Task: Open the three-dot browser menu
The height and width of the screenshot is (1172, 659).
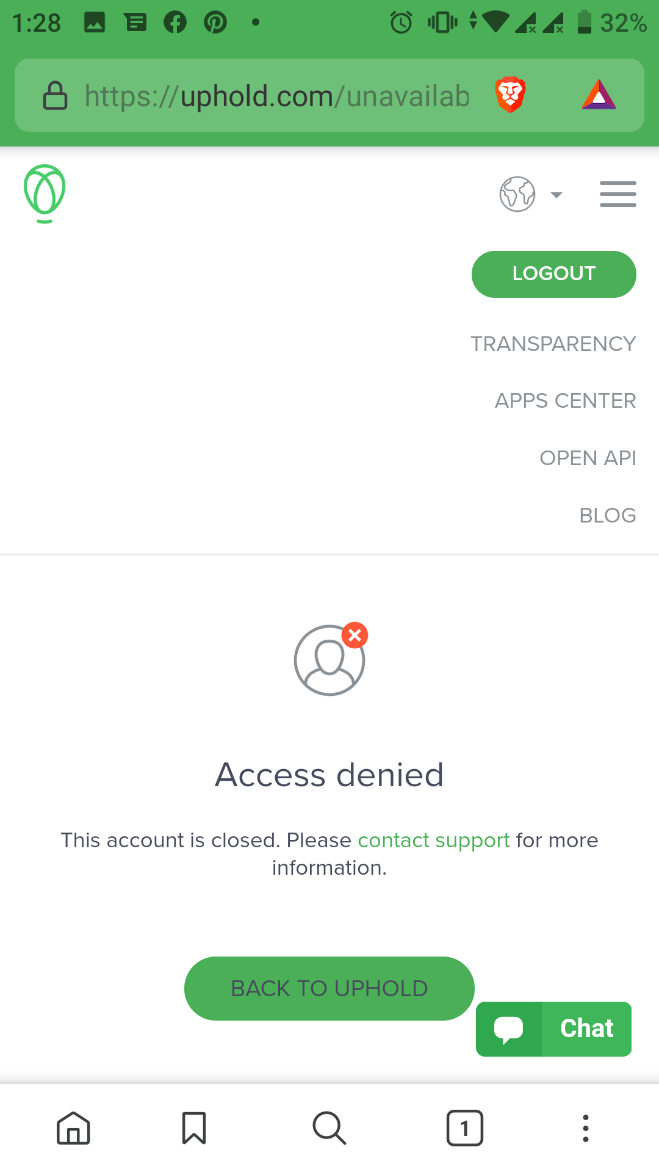Action: (586, 1127)
